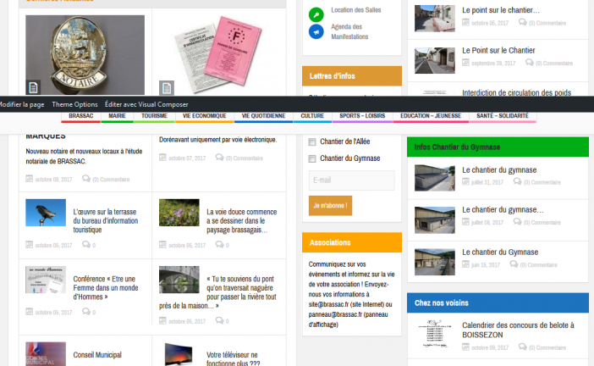Click comment bubble icon under the Notaire article
The width and height of the screenshot is (594, 366).
(x=87, y=180)
